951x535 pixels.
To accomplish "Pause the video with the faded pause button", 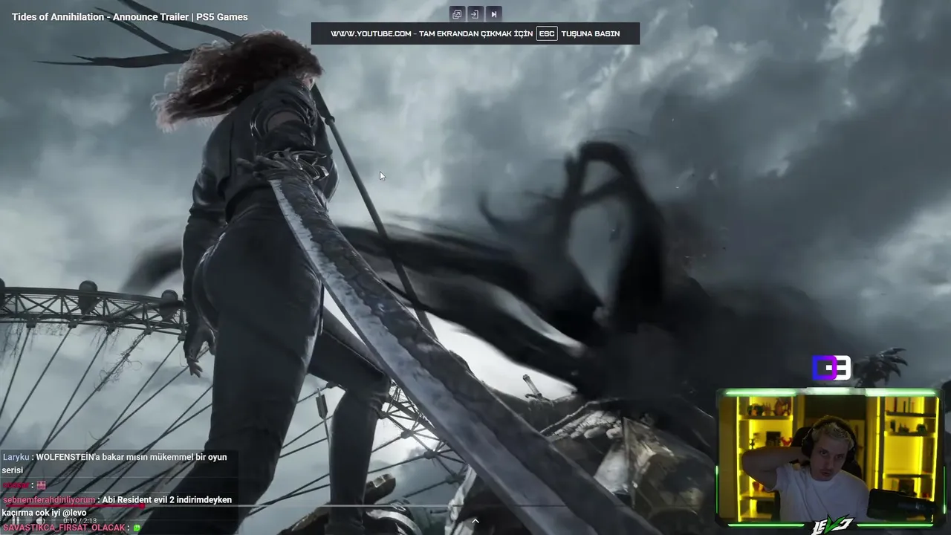I will tap(16, 521).
